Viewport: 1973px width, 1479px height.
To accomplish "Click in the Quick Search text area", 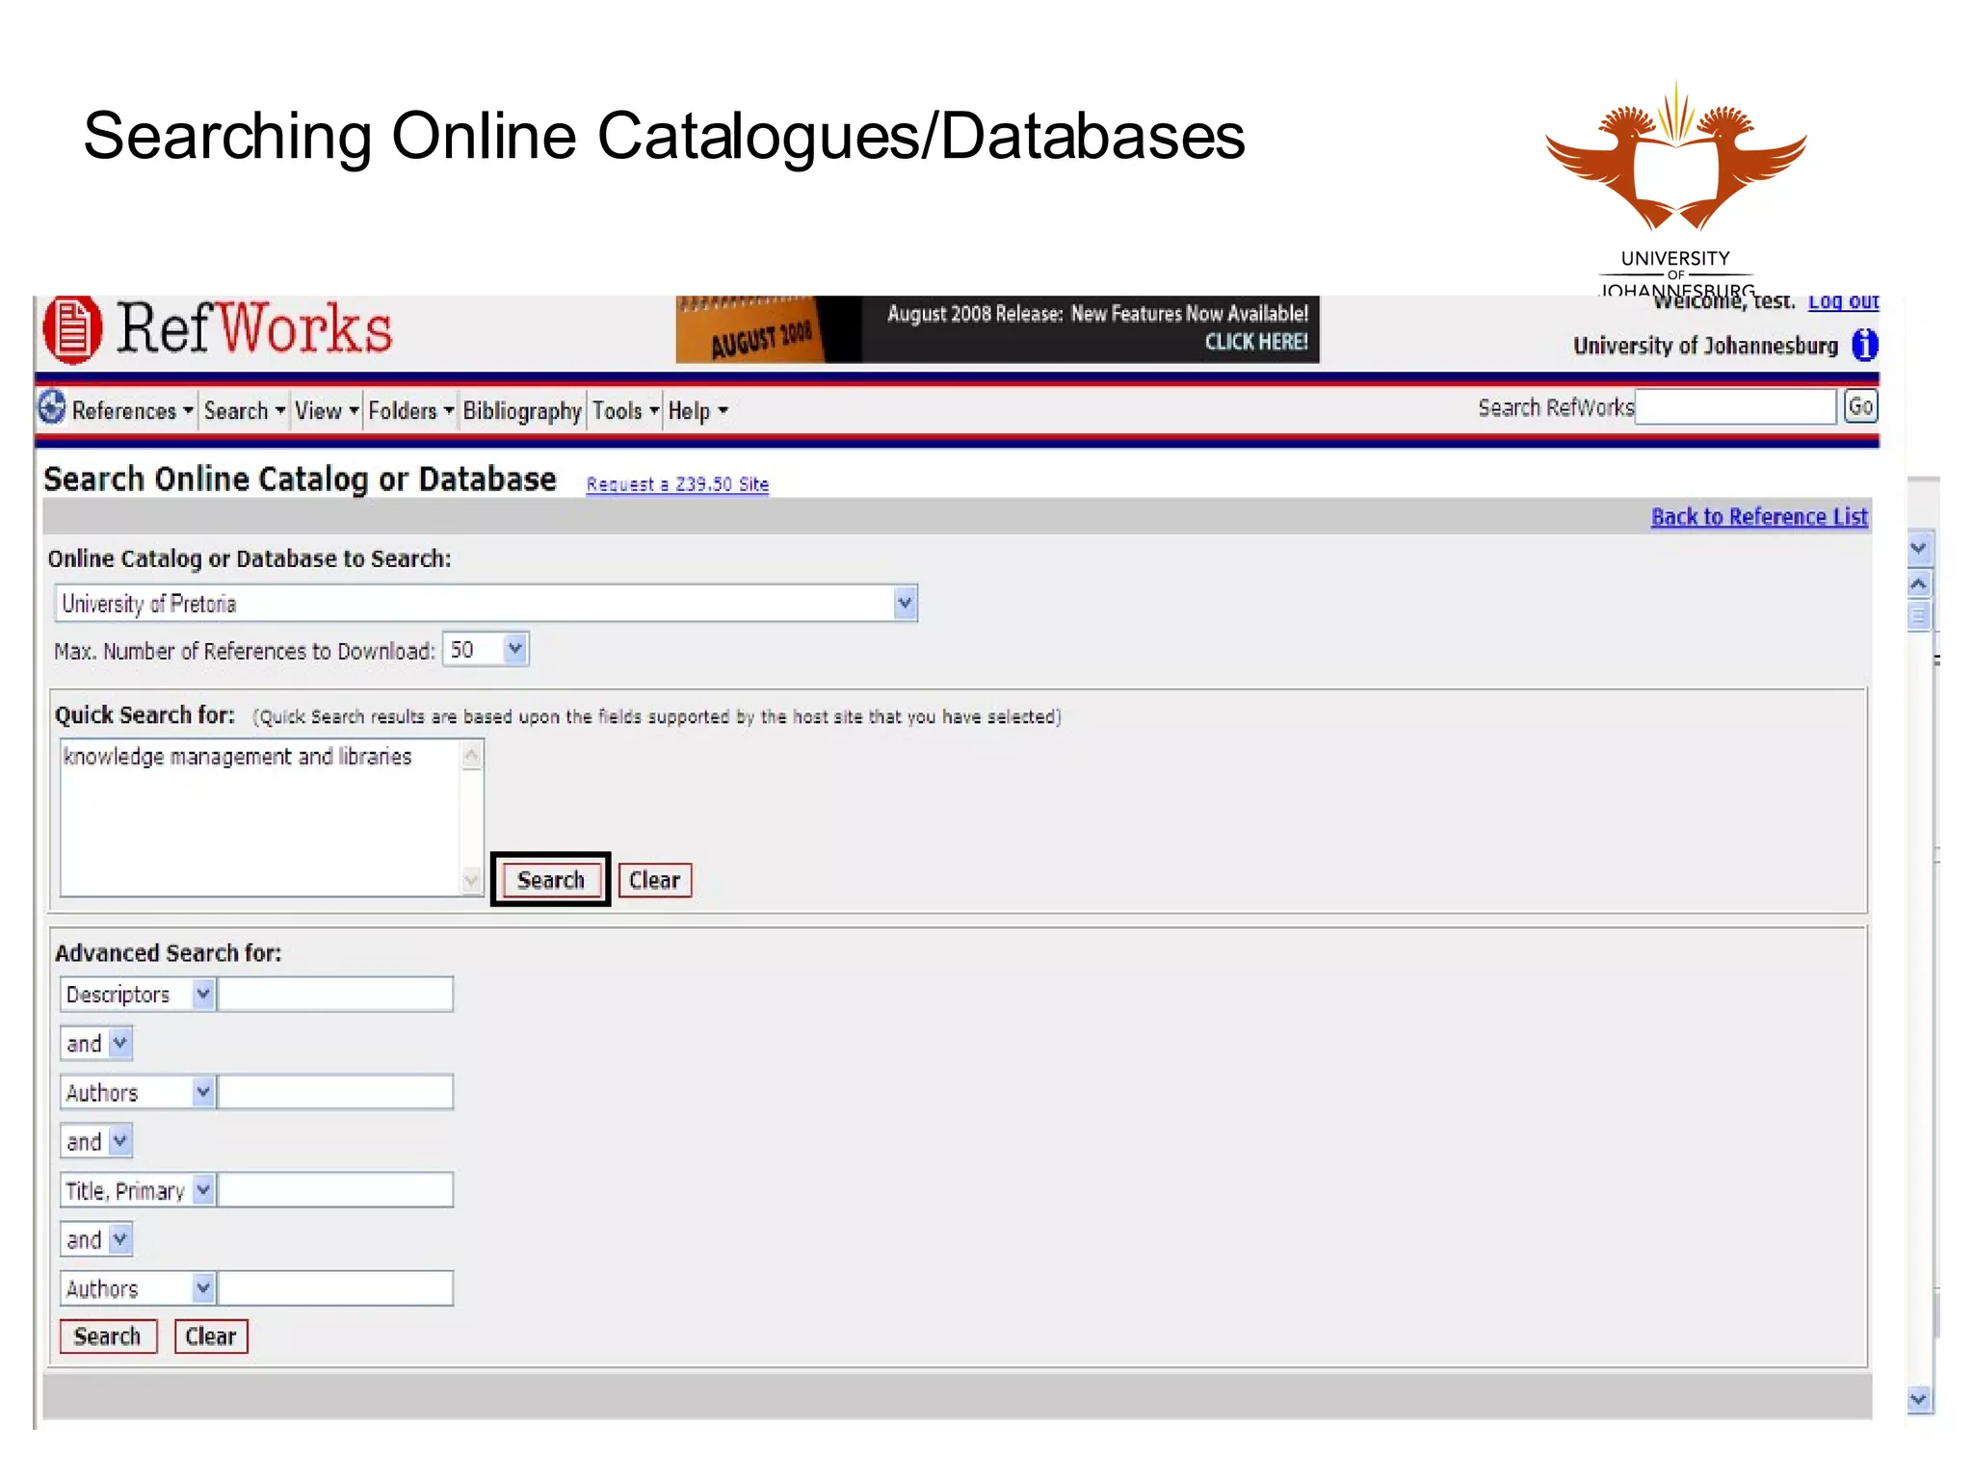I will click(x=261, y=817).
